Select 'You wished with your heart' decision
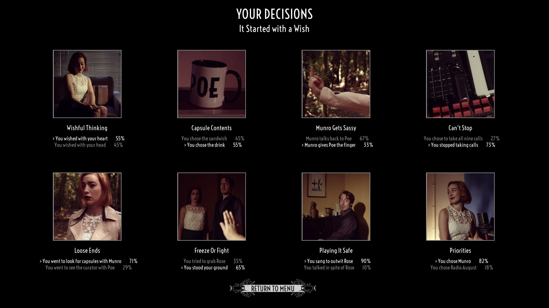 82,138
